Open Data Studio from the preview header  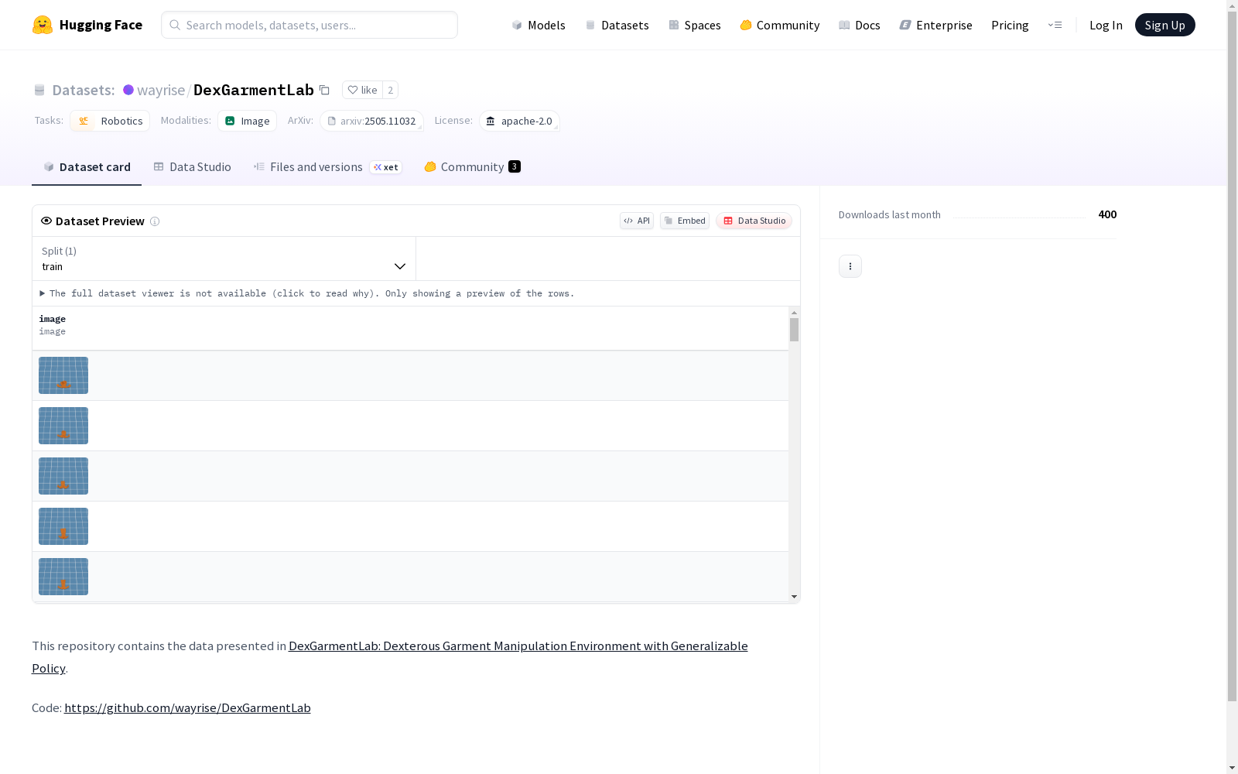(x=754, y=221)
